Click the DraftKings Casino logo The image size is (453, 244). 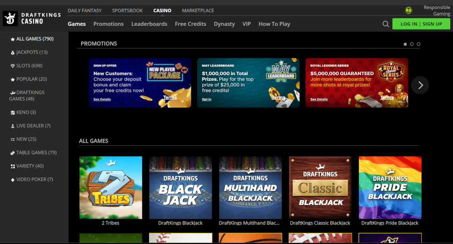pos(32,19)
